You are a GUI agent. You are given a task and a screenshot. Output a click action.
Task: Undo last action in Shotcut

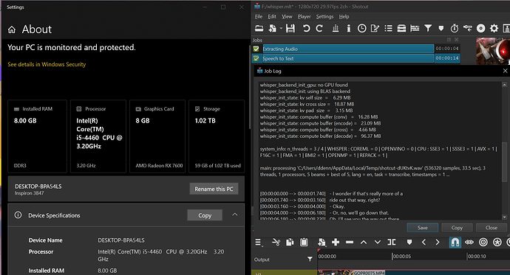pos(306,29)
